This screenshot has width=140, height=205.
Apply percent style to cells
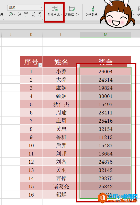20,14
